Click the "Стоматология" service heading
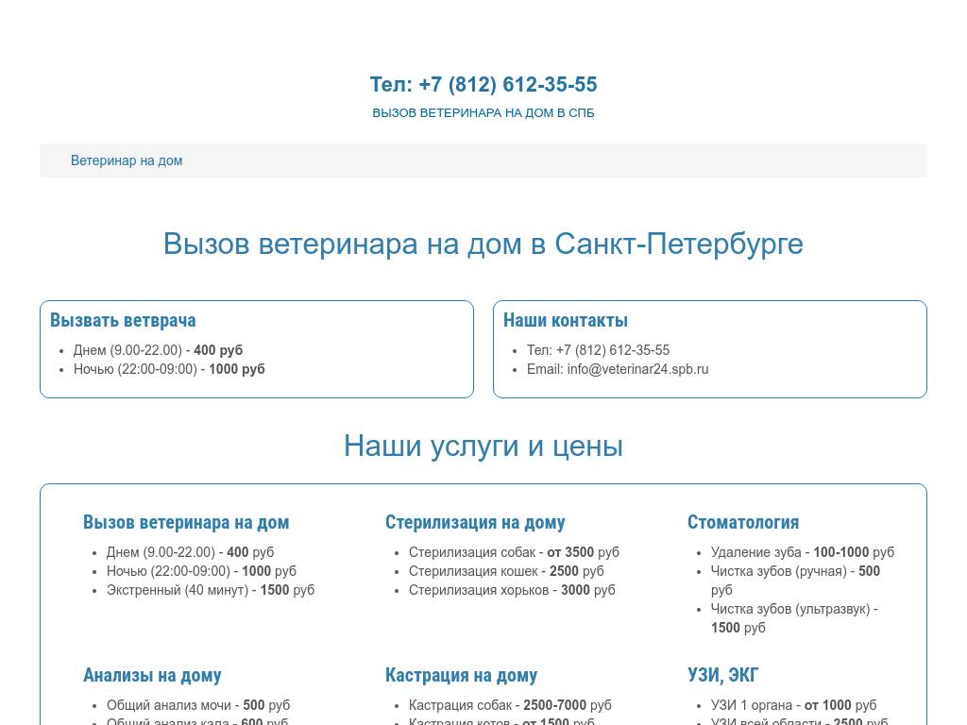 pyautogui.click(x=742, y=522)
